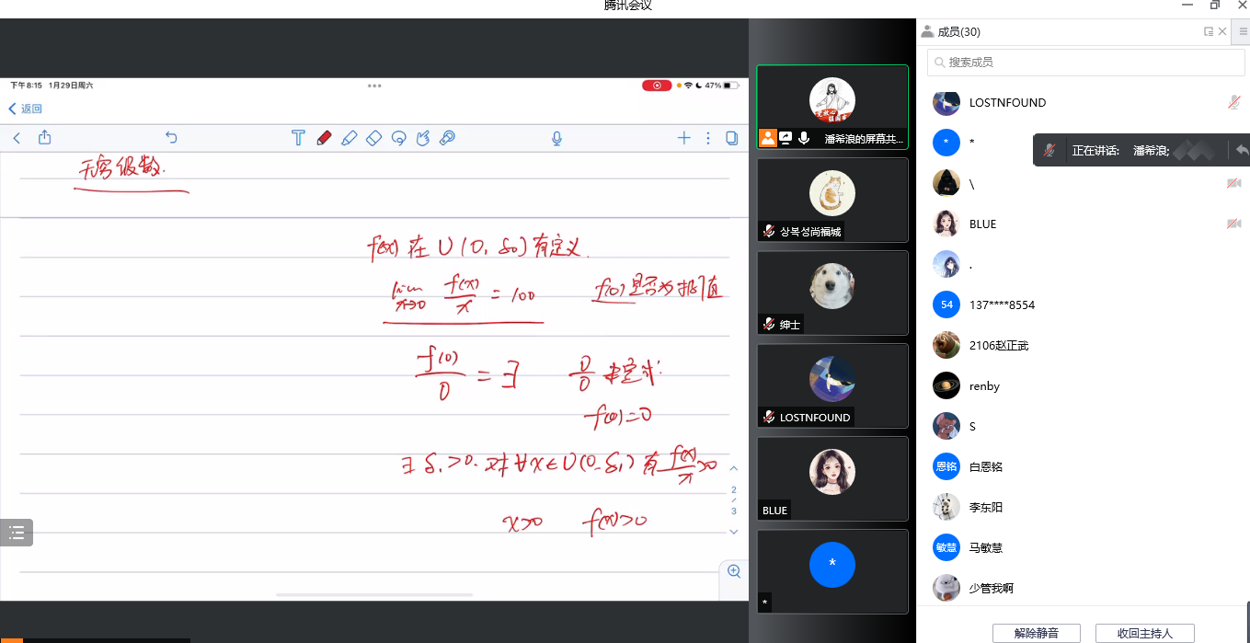Screen dimensions: 1250x643
Task: Select the Eraser tool
Action: coord(373,138)
